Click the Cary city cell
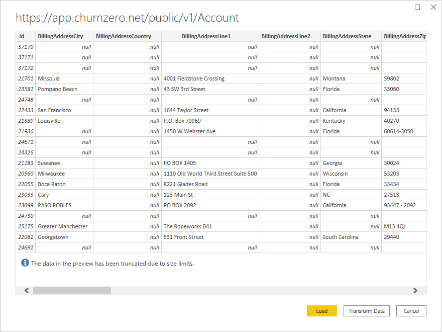 64,195
